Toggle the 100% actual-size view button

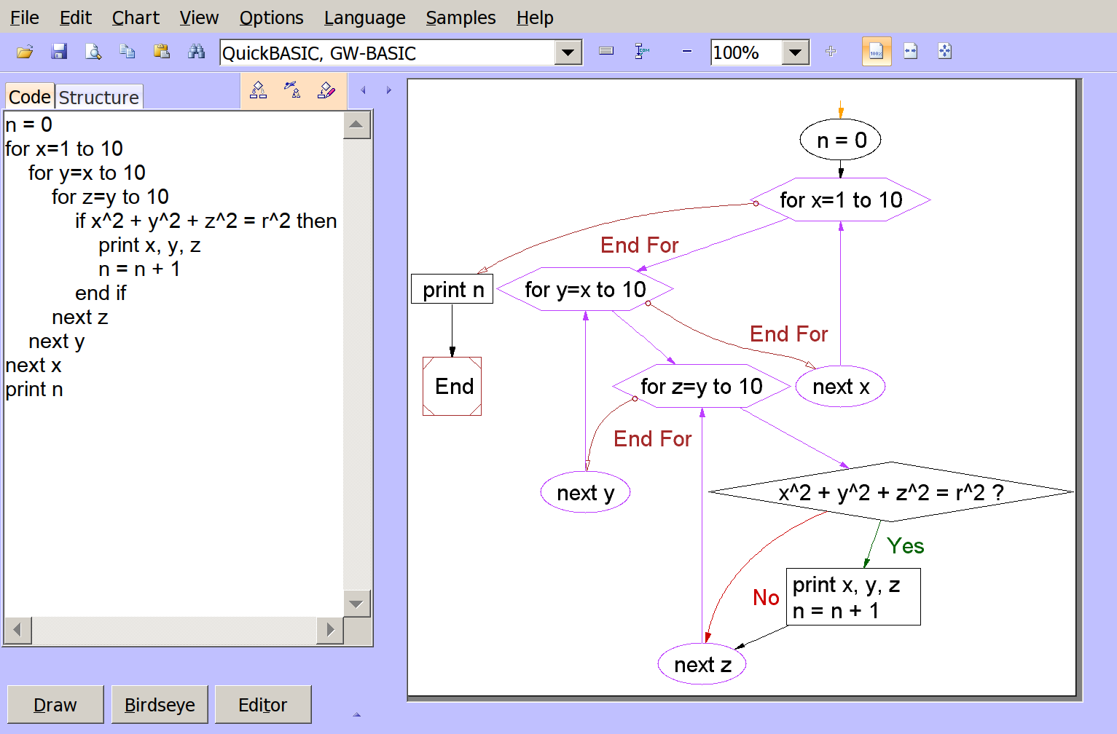tap(877, 52)
